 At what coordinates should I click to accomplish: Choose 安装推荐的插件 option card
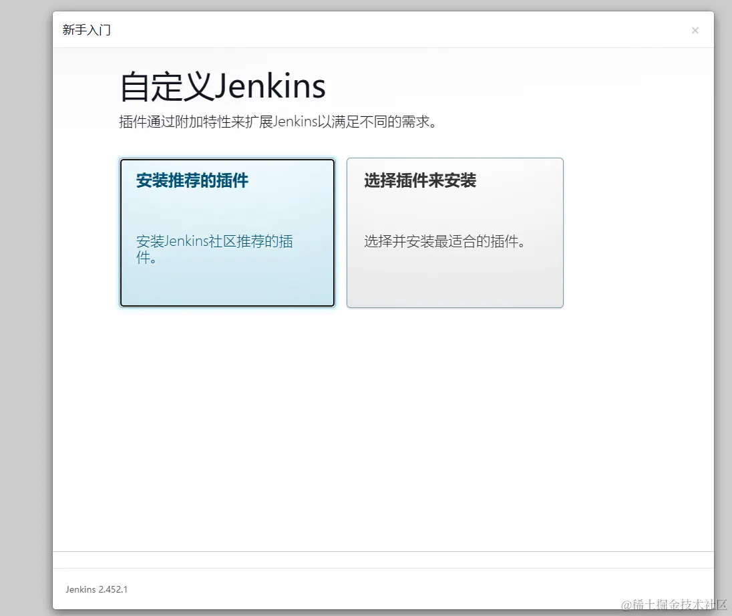227,233
